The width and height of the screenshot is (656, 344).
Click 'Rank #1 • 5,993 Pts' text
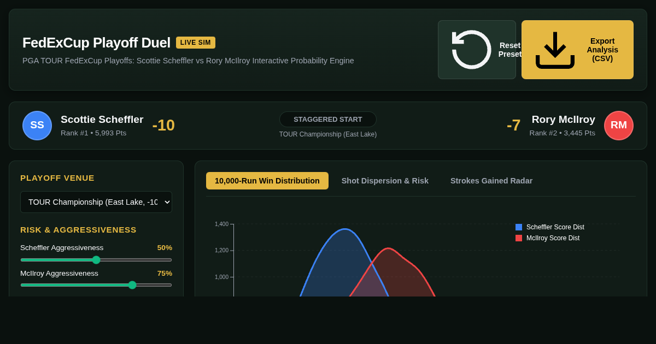click(93, 133)
